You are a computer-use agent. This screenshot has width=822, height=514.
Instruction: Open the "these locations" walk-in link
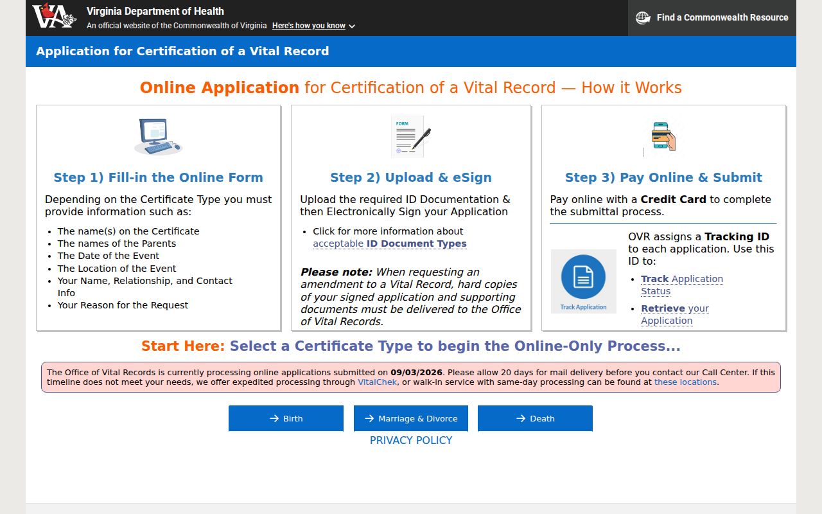coord(685,382)
